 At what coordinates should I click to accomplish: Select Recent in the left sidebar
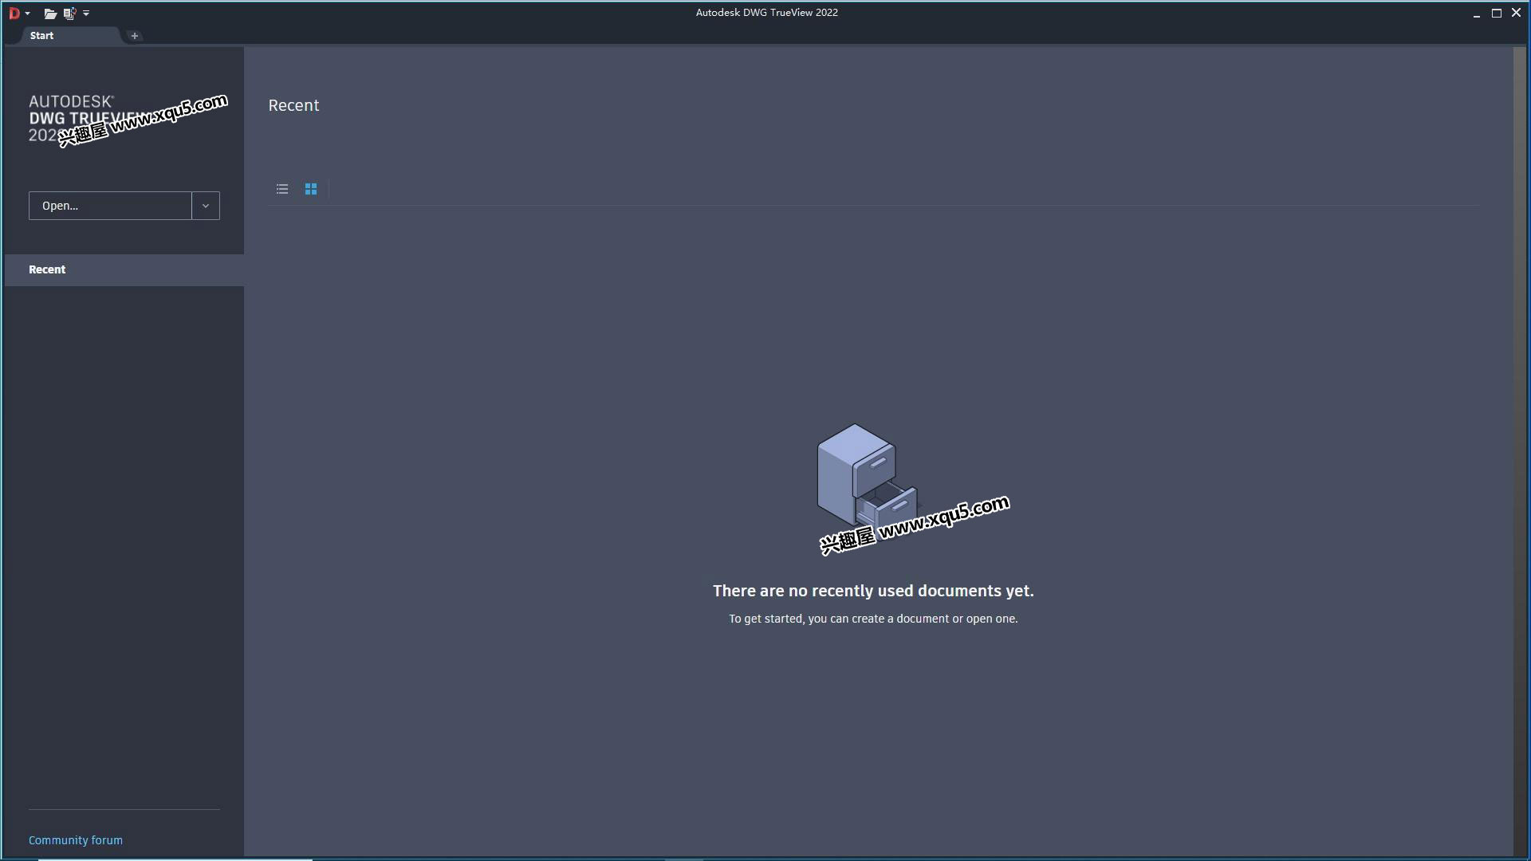pyautogui.click(x=124, y=269)
